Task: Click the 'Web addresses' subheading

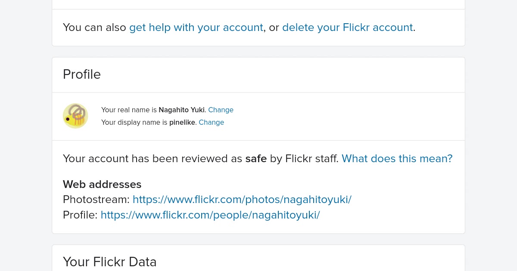Action: tap(102, 185)
